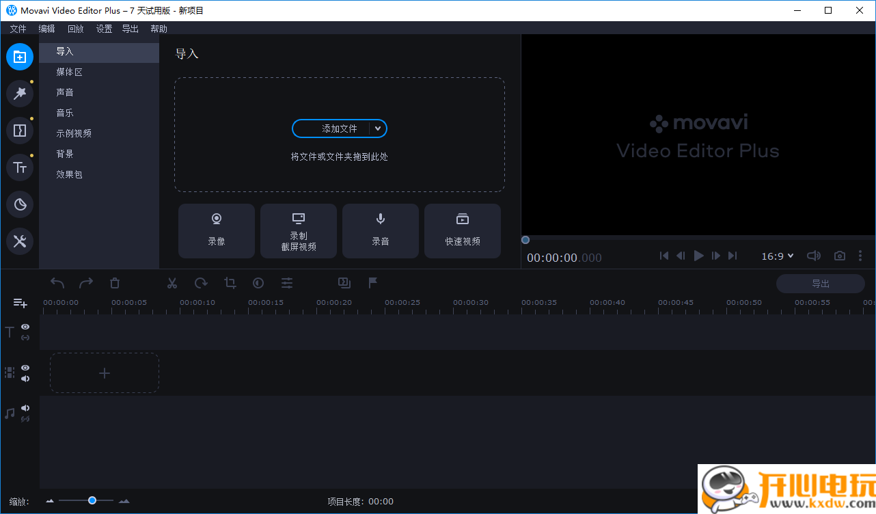Open the Transitions panel in sidebar
876x514 pixels.
(20, 131)
